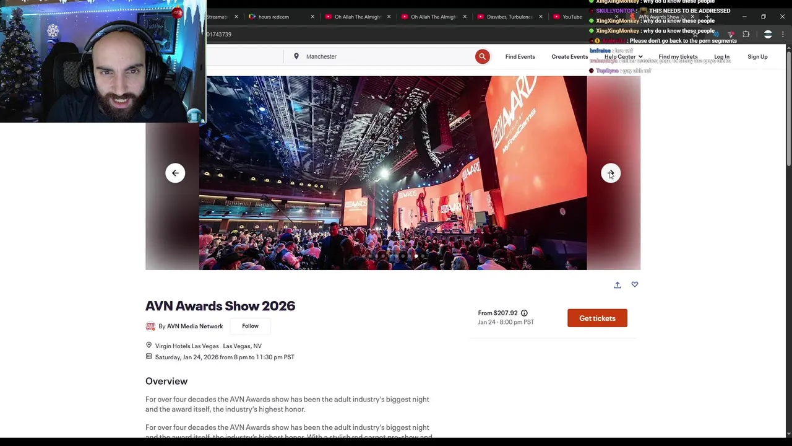The image size is (792, 446).
Task: Expand the Help Center dropdown menu
Action: pyautogui.click(x=623, y=56)
